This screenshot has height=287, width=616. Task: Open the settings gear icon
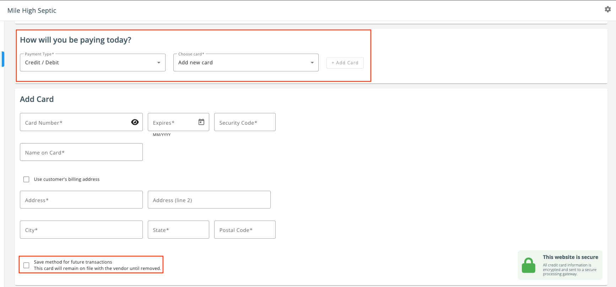(x=607, y=9)
